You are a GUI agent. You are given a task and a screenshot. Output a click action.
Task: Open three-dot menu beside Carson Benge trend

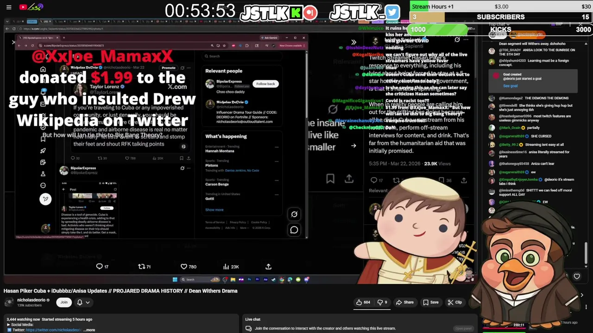tap(277, 180)
